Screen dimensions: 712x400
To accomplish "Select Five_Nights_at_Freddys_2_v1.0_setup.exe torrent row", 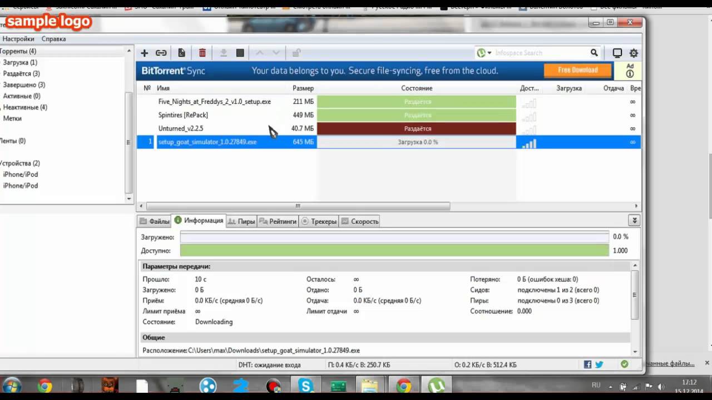I will coord(388,102).
